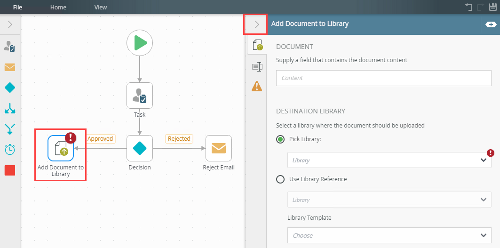Screen dimensions: 500x248
Task: Choose the Merge step icon in toolbox
Action: (x=10, y=128)
